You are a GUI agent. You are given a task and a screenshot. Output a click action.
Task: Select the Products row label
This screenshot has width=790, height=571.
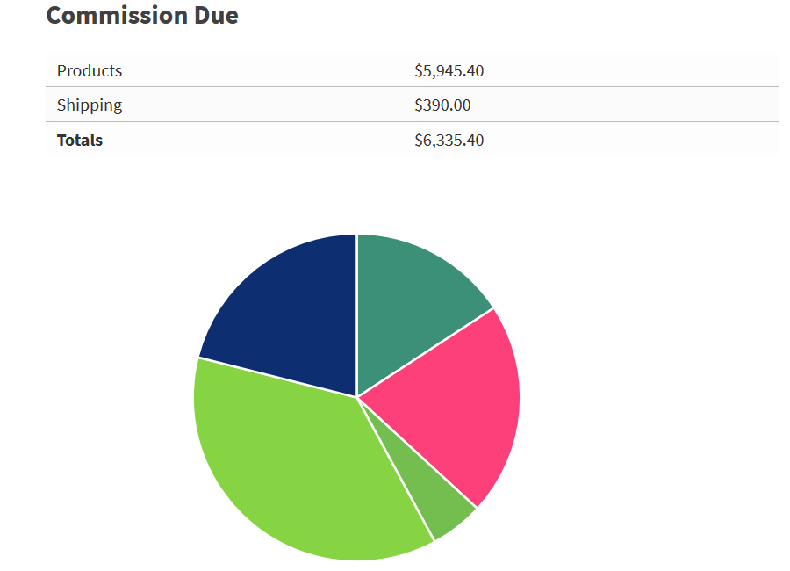point(90,70)
